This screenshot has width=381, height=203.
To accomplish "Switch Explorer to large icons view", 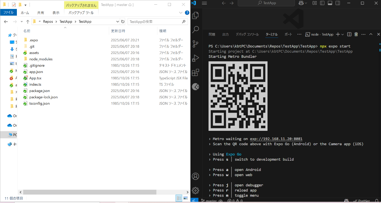I will [186, 198].
